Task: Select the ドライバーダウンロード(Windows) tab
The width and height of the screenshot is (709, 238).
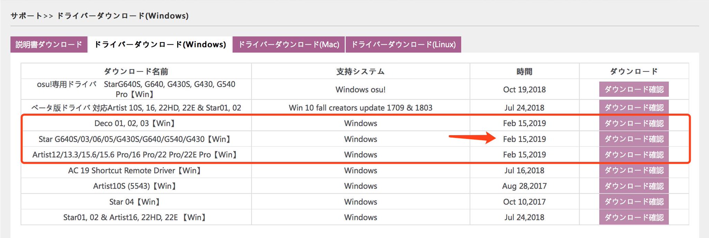Action: tap(160, 45)
